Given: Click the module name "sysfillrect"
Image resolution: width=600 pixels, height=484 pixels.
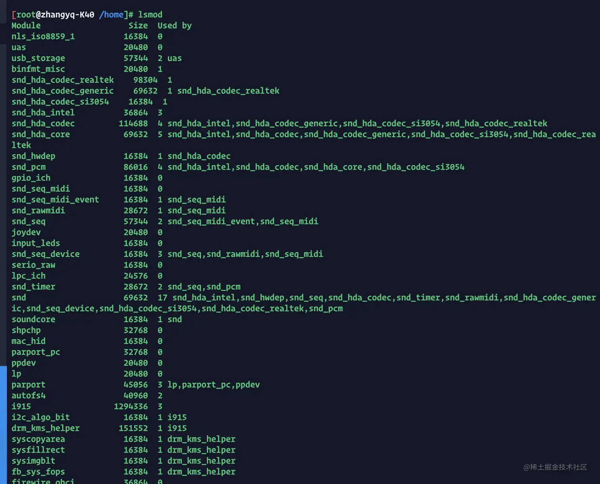Looking at the screenshot, I should (x=38, y=450).
